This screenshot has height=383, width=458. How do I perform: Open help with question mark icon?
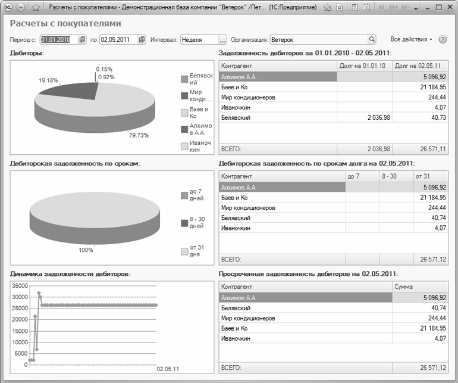pyautogui.click(x=443, y=39)
